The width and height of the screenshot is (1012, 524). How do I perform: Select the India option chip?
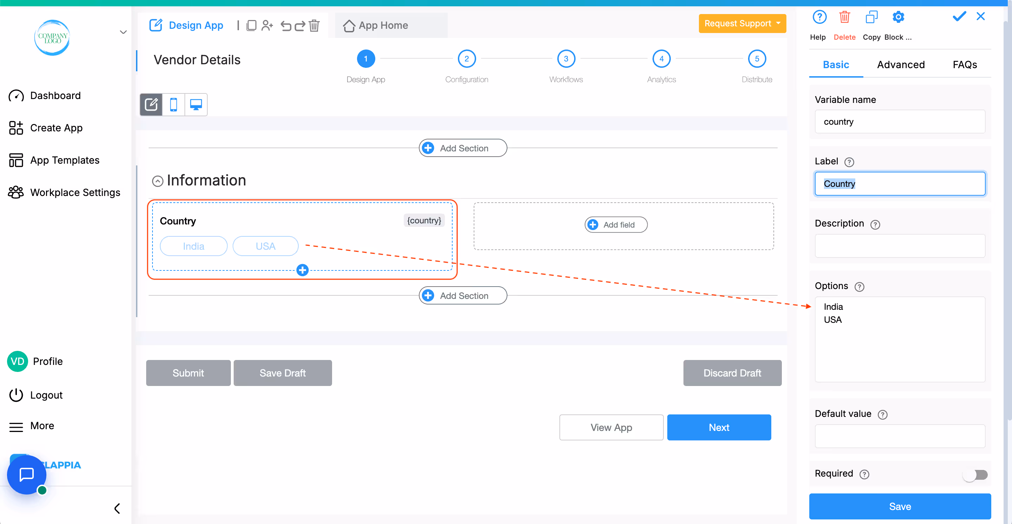(193, 246)
